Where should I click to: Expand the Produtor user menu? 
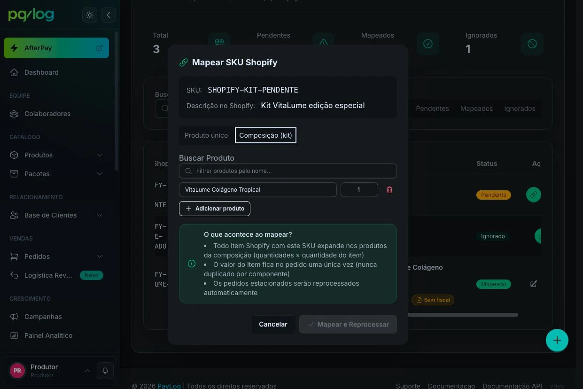tap(87, 371)
